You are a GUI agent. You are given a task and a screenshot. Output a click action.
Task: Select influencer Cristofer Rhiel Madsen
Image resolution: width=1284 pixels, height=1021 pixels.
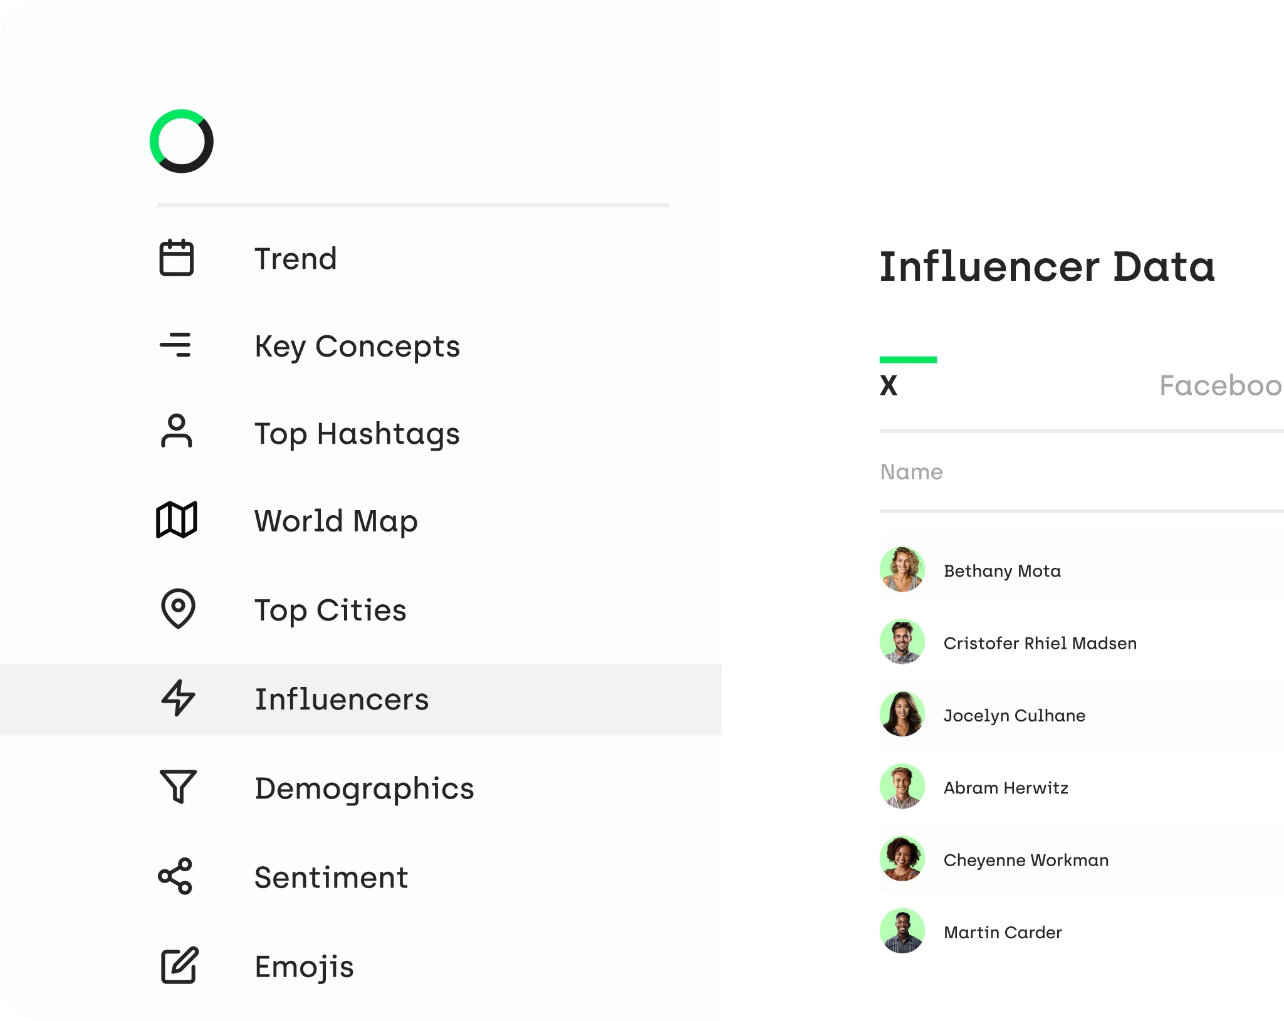pyautogui.click(x=1040, y=642)
